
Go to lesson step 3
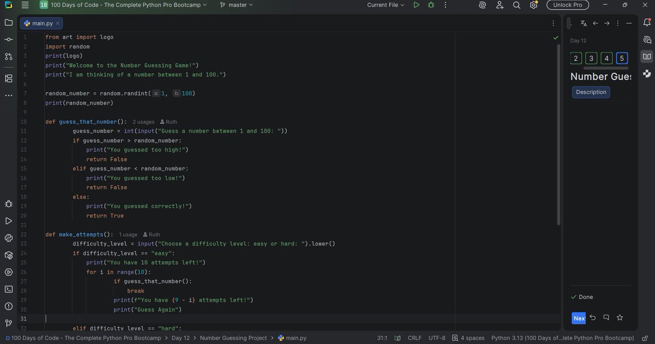[x=591, y=58]
